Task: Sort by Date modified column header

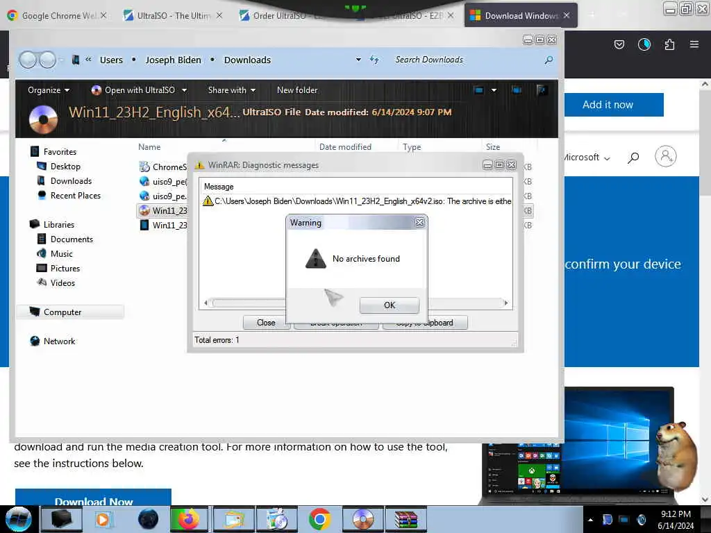Action: [345, 147]
